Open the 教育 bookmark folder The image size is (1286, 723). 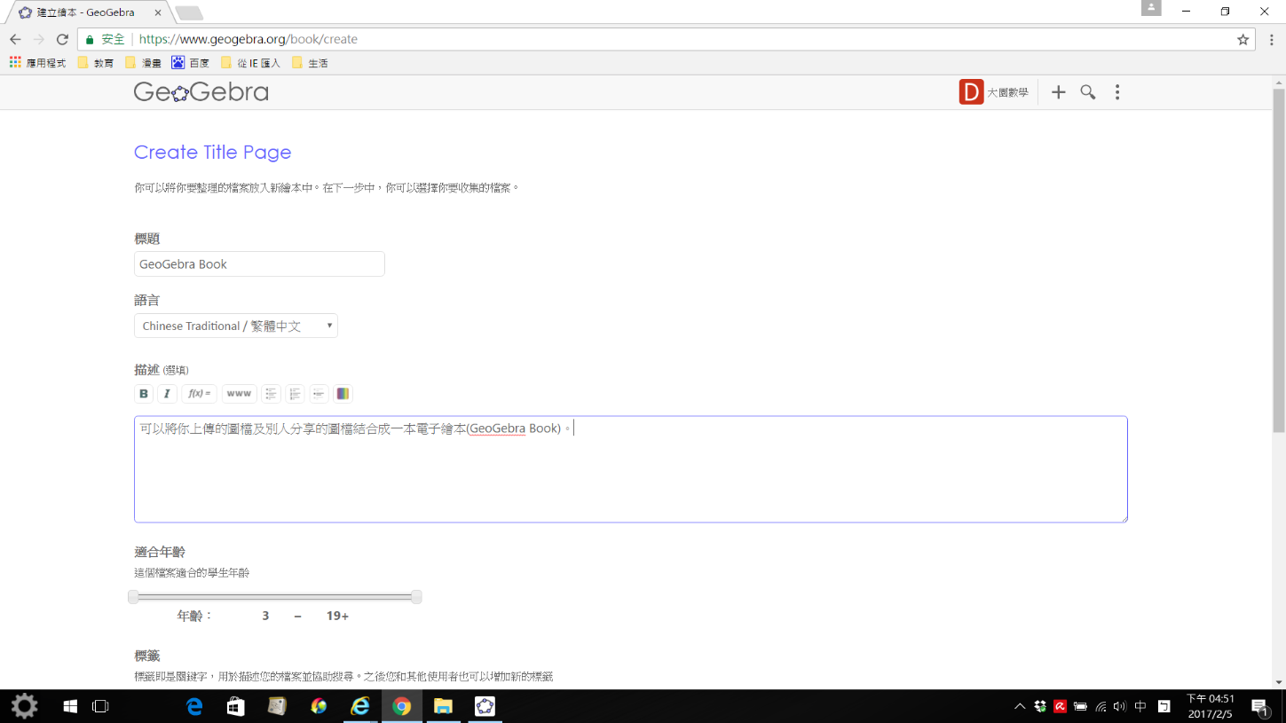tap(95, 63)
